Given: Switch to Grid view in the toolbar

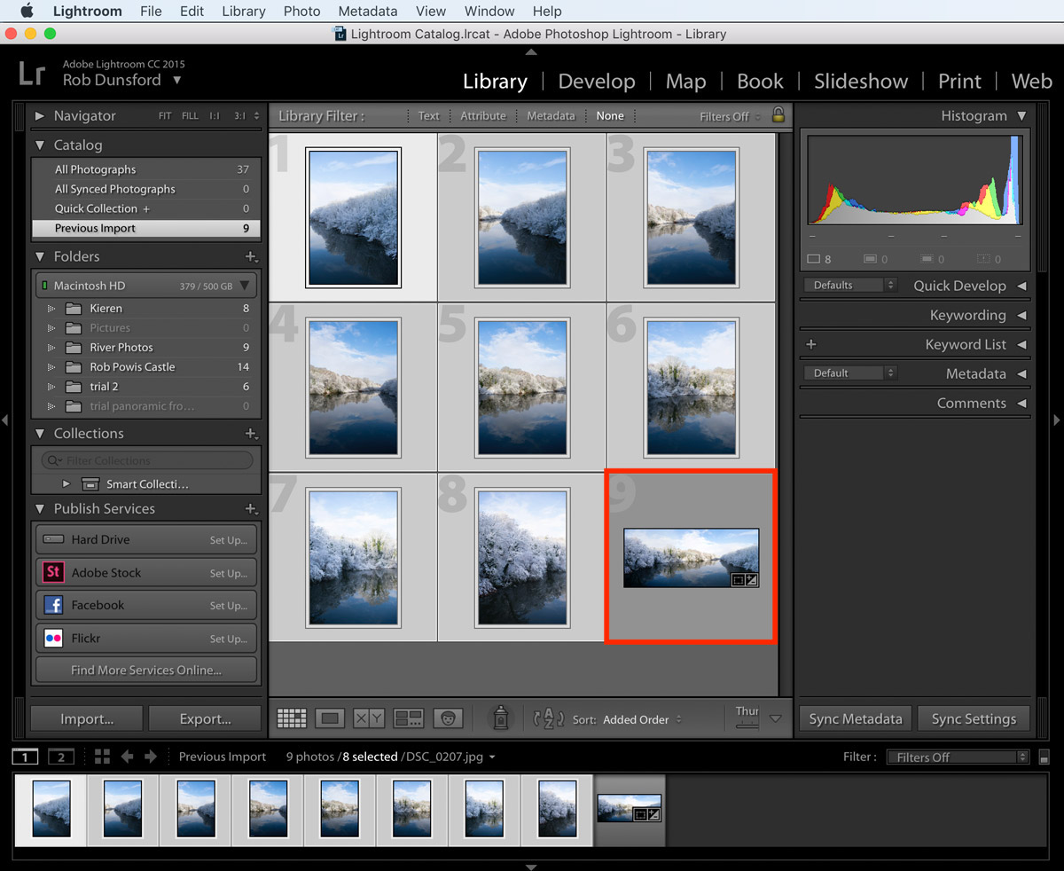Looking at the screenshot, I should 293,719.
